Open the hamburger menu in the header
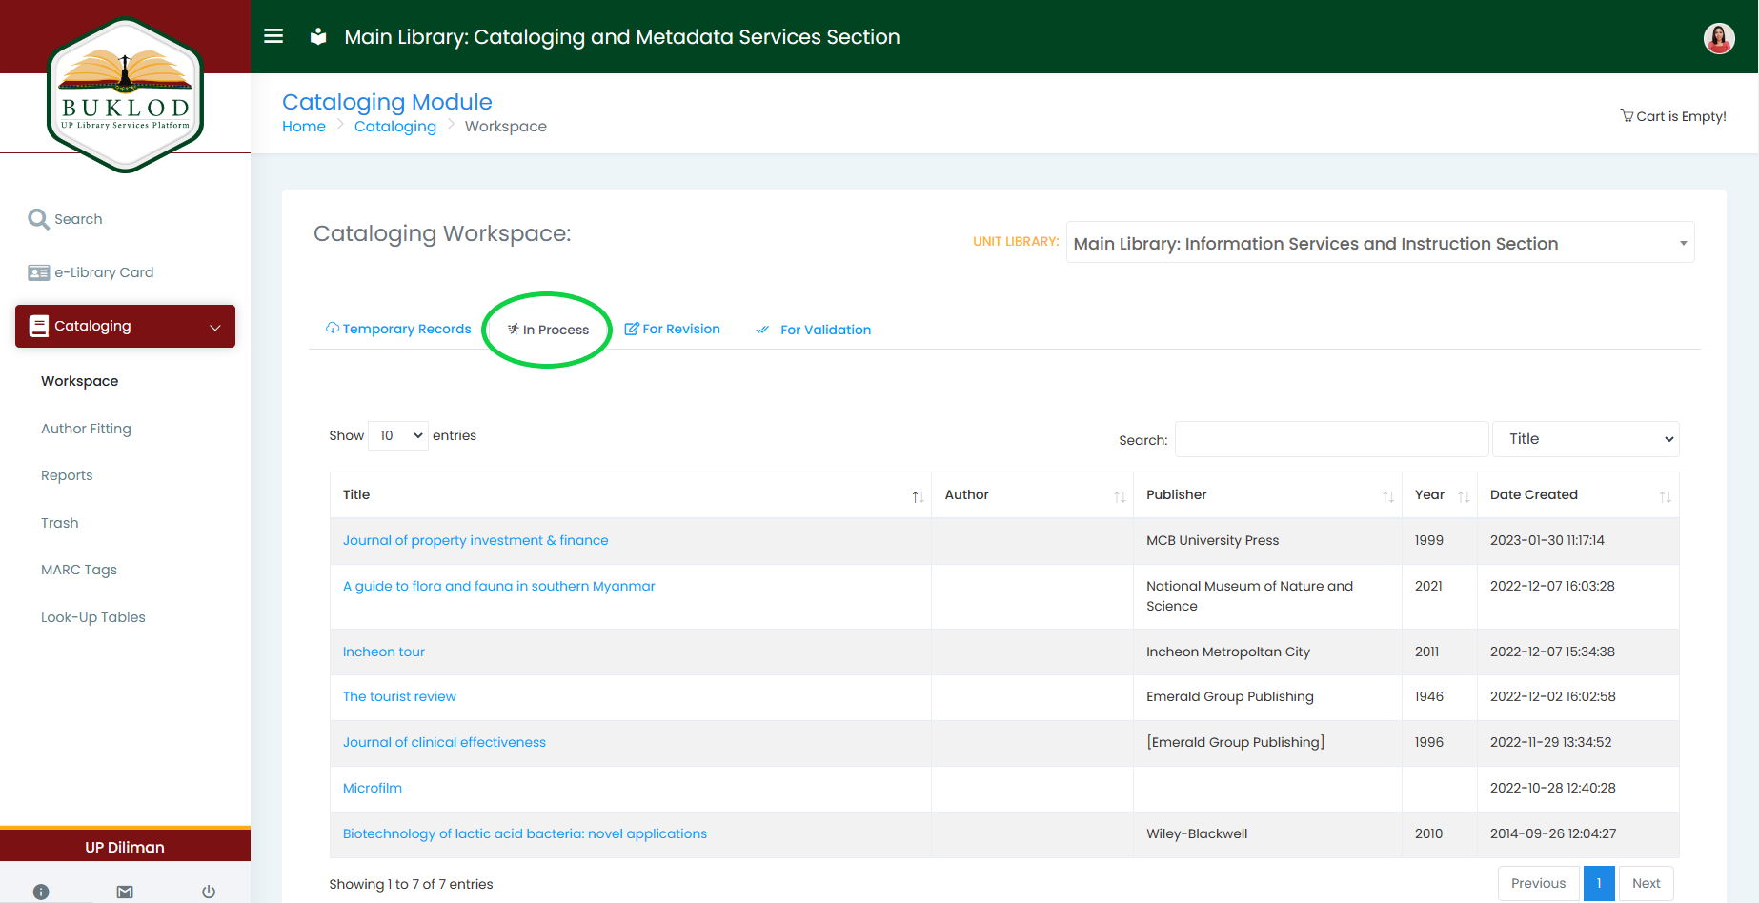This screenshot has height=903, width=1759. click(273, 36)
